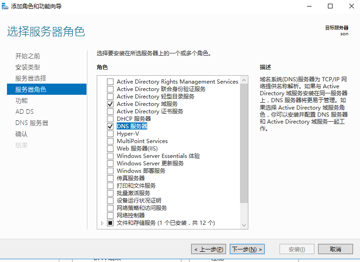Go to the 服务器选择 wizard step
Viewport: 360px width, 262px height.
click(x=31, y=78)
